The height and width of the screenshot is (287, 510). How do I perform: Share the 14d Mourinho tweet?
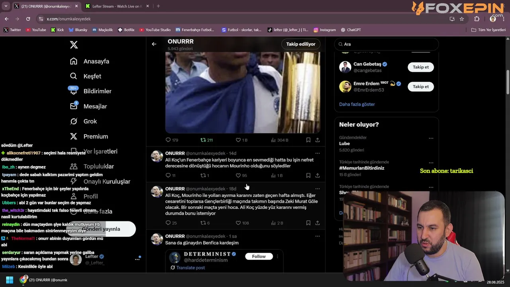tap(318, 175)
